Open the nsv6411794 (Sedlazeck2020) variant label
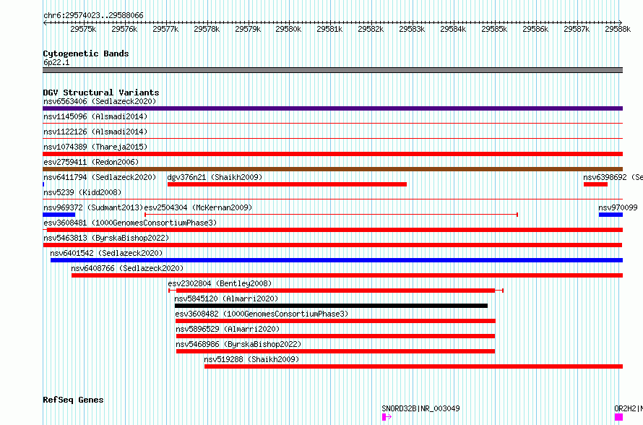Image resolution: width=643 pixels, height=425 pixels. 100,177
